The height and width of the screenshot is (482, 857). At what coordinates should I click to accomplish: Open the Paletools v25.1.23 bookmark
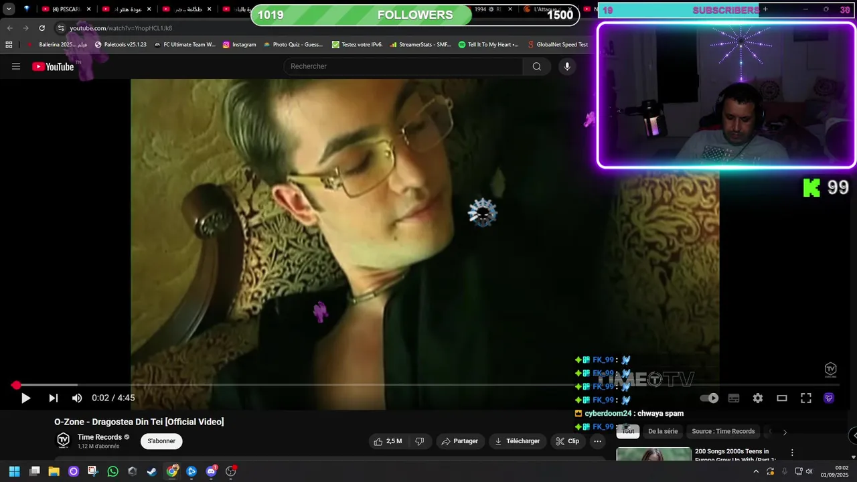click(x=121, y=45)
